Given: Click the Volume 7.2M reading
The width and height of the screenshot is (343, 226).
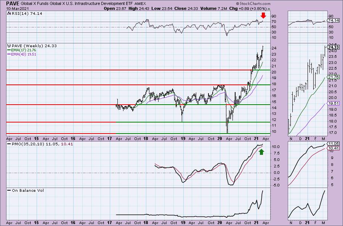Looking at the screenshot, I should (x=214, y=8).
